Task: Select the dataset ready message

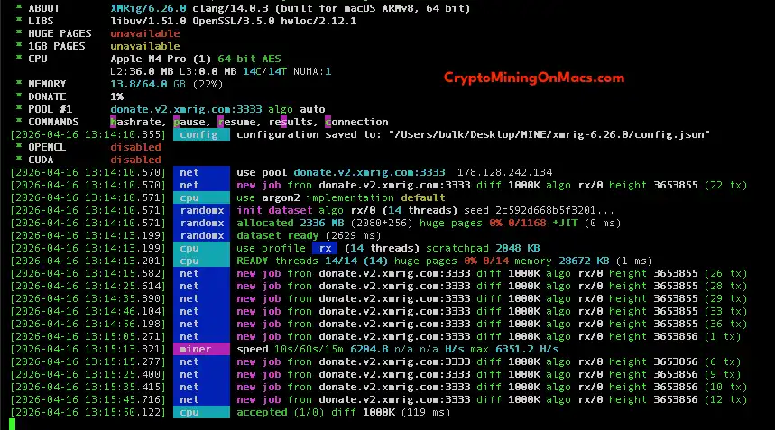Action: click(x=277, y=235)
